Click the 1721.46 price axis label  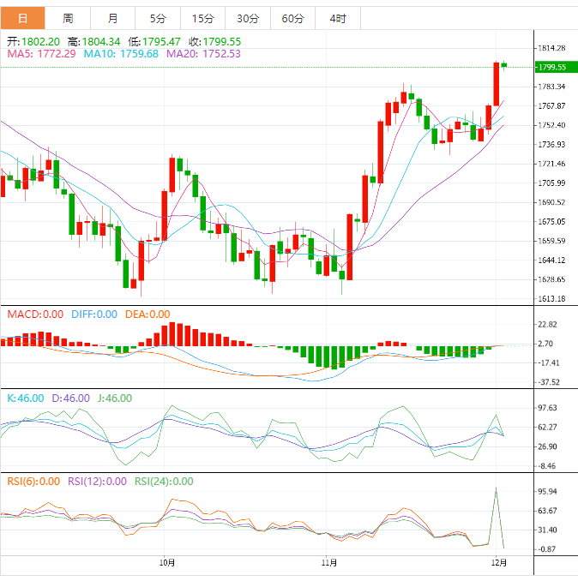[x=551, y=164]
